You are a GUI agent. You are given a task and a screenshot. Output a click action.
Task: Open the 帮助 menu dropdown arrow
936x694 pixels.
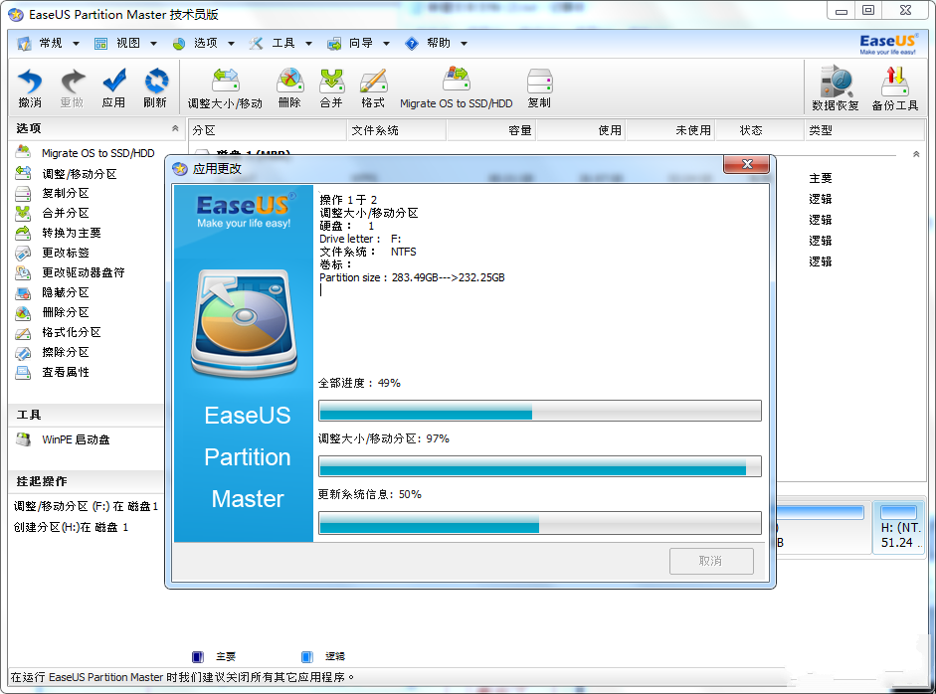(464, 44)
